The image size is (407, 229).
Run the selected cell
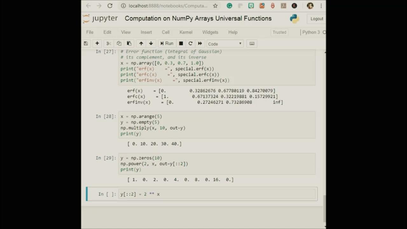[167, 44]
